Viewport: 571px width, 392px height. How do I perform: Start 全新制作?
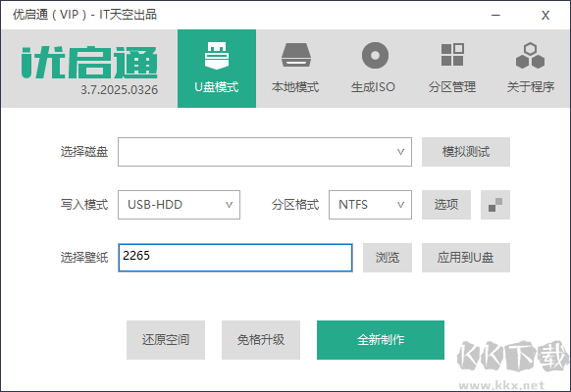(381, 340)
